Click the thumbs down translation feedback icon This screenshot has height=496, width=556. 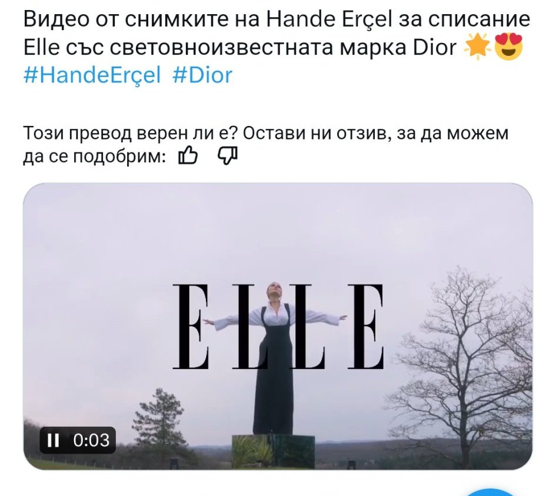point(227,156)
